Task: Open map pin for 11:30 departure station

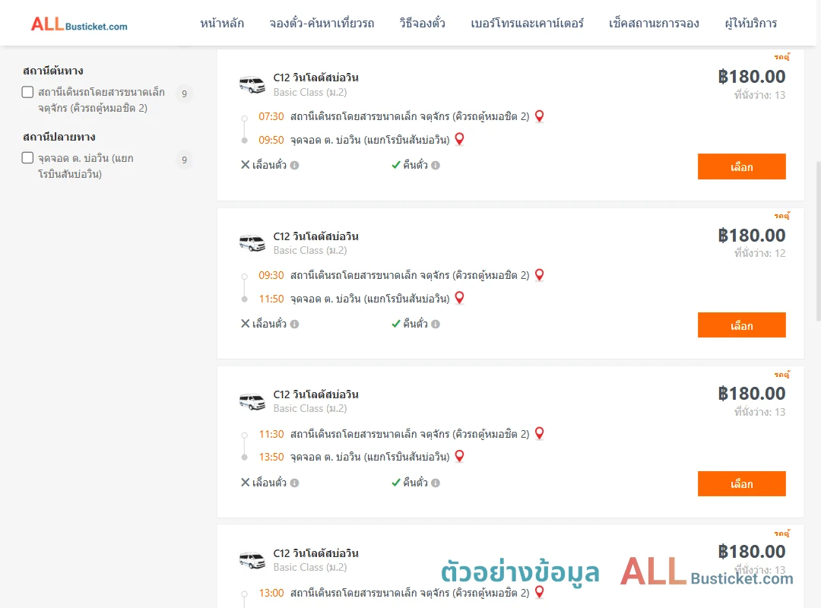Action: click(539, 434)
